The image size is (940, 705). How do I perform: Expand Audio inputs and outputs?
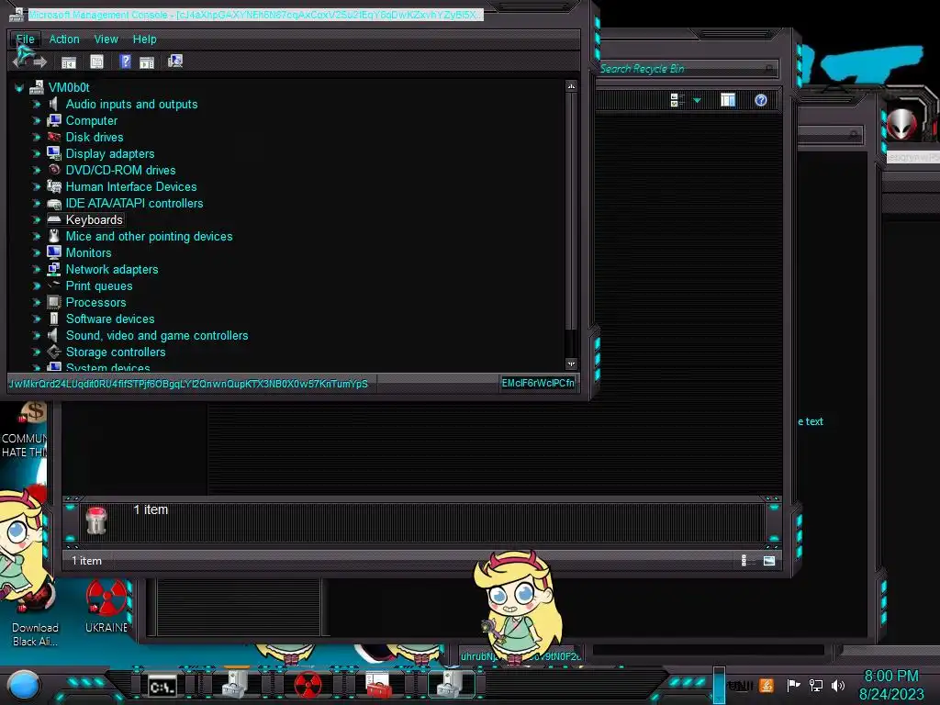click(x=36, y=105)
